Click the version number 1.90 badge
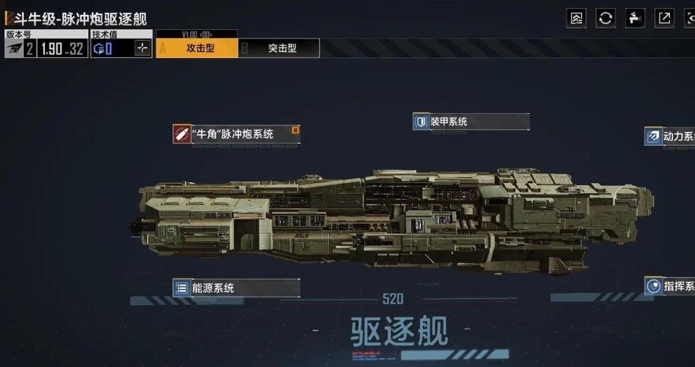 pos(62,48)
